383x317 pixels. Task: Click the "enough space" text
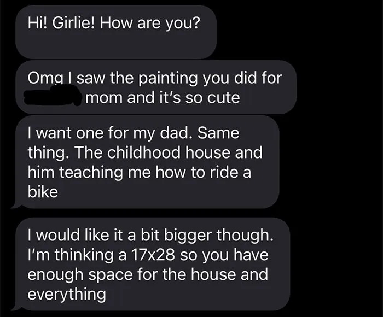pos(80,275)
